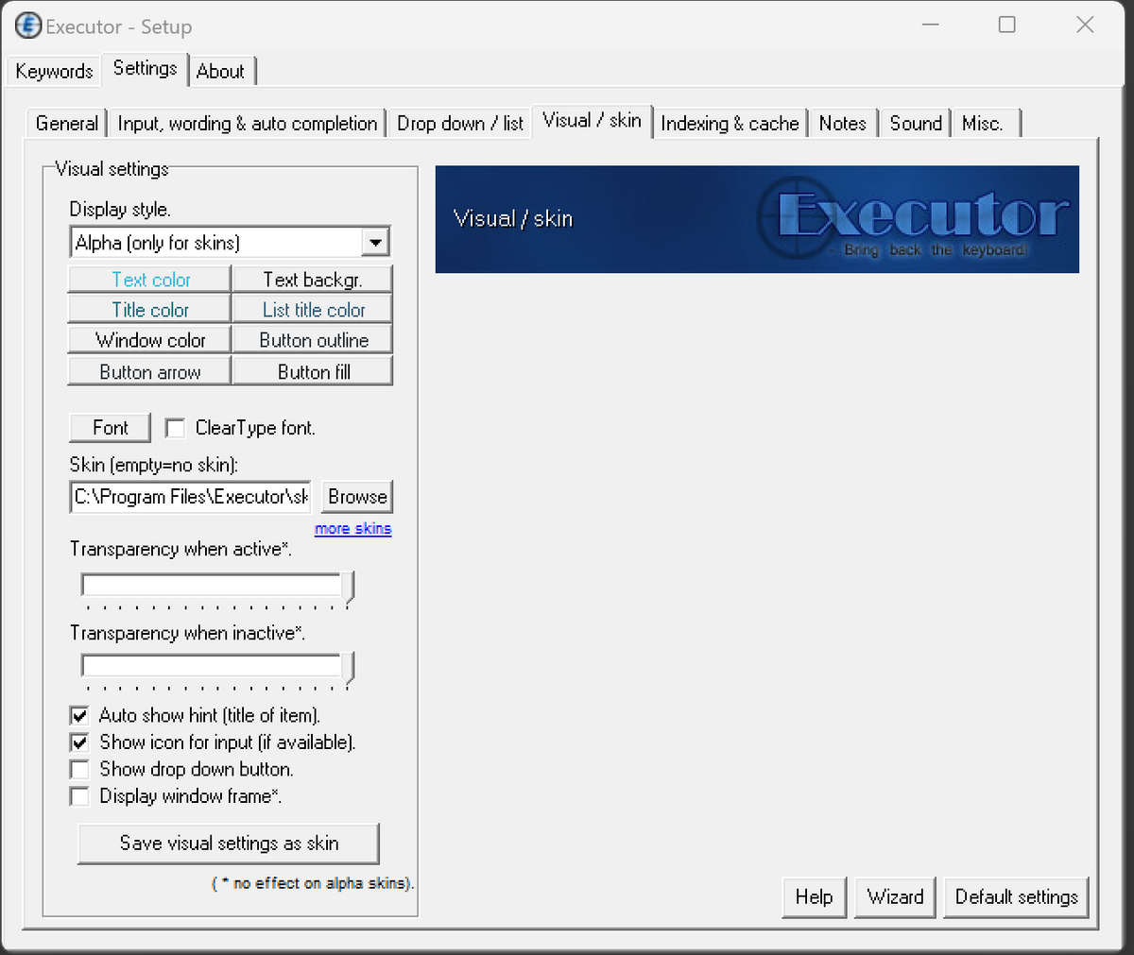Click the Executor logo banner

pyautogui.click(x=757, y=219)
